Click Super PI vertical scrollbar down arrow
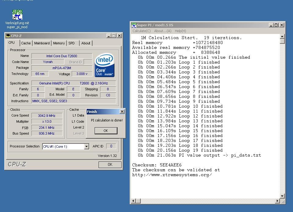The width and height of the screenshot is (293, 212). pos(282,196)
